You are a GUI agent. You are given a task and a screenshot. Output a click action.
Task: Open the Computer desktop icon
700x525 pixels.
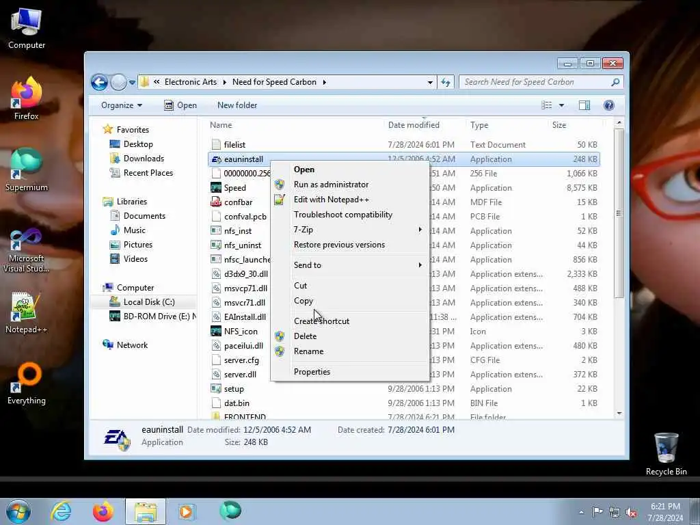coord(27,28)
